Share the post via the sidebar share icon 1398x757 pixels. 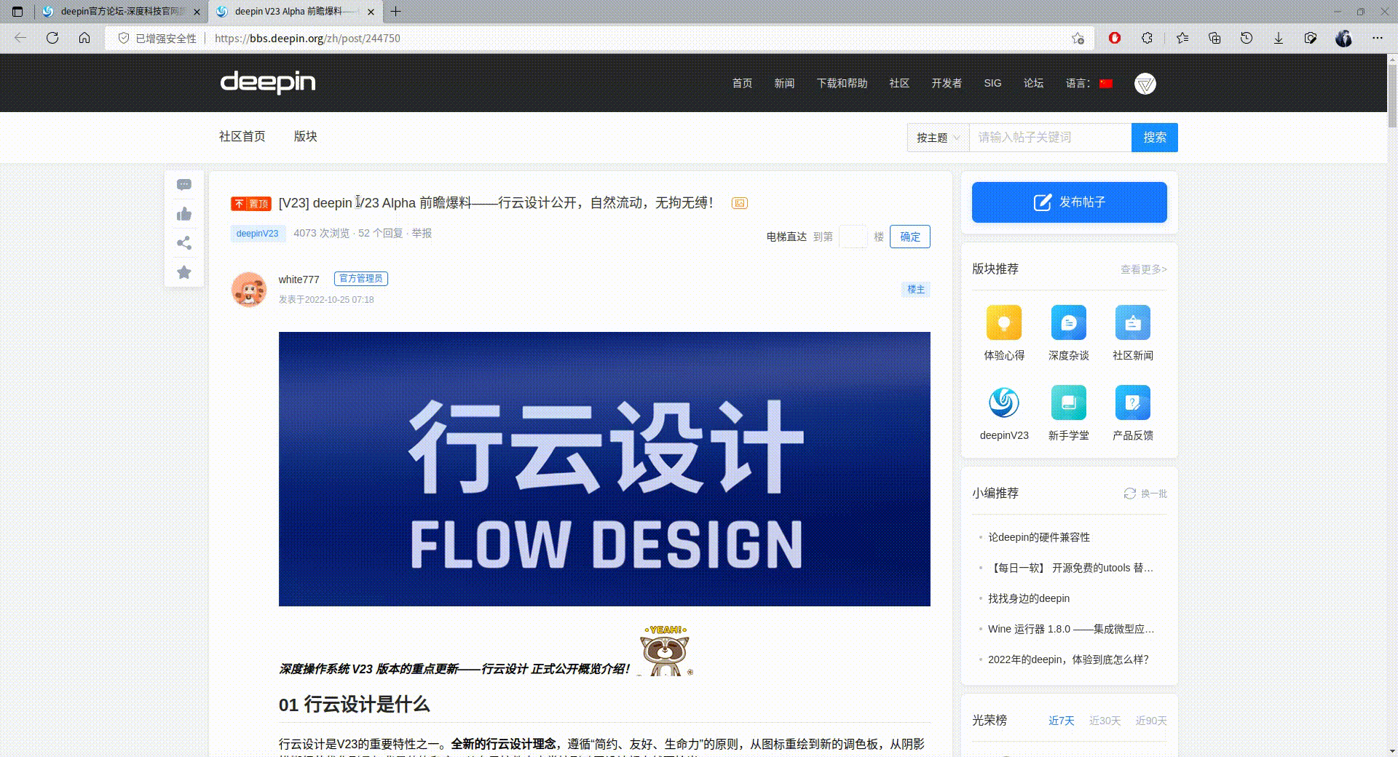click(184, 243)
